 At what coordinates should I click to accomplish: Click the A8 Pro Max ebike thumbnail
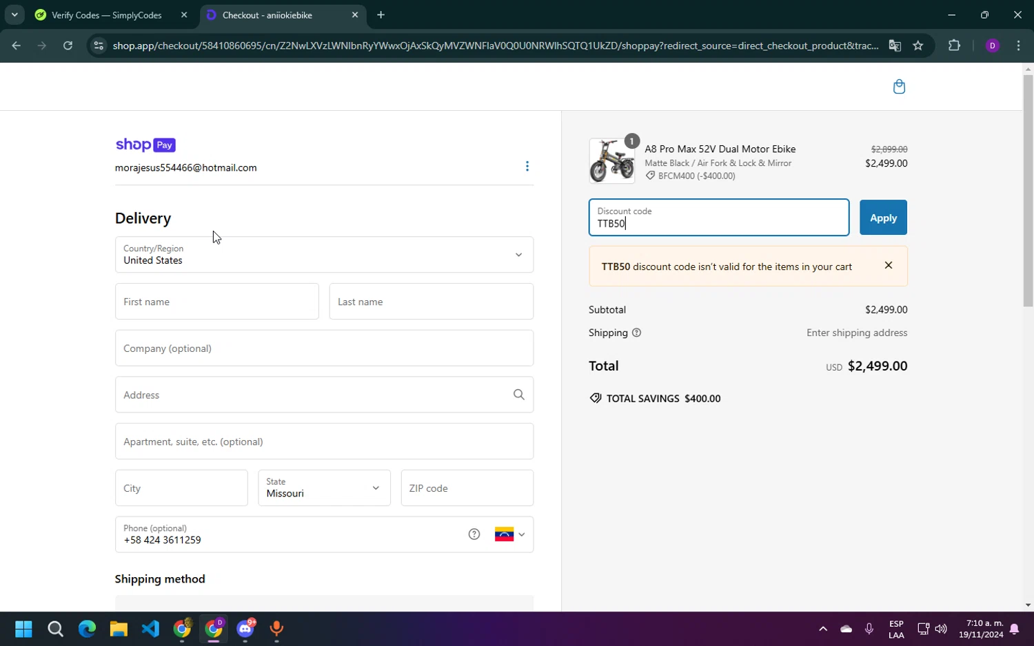612,161
